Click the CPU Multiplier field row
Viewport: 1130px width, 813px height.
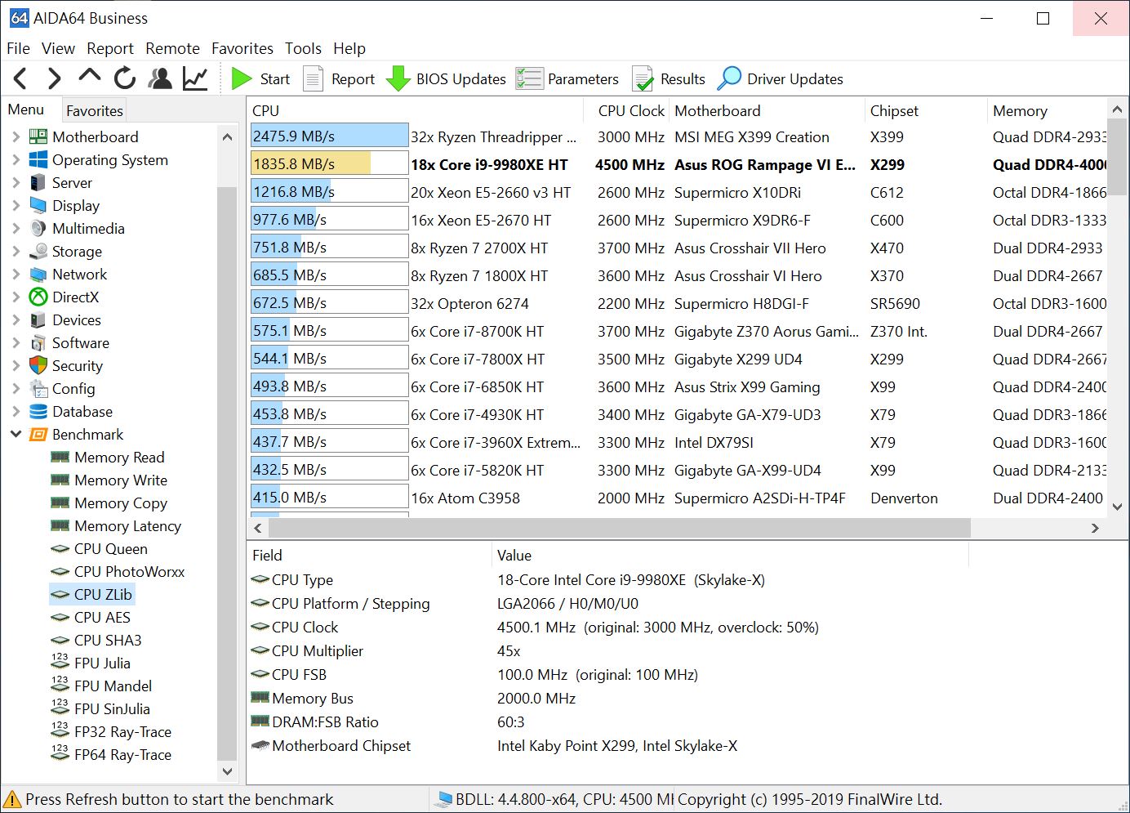pos(607,650)
